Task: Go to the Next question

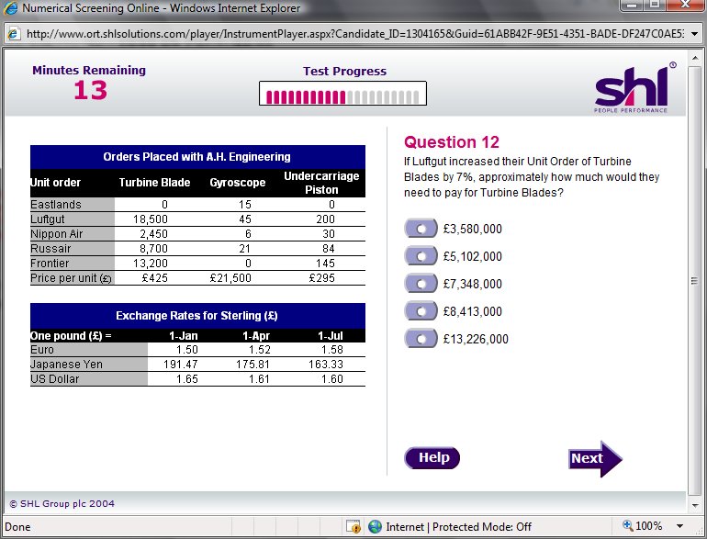Action: (x=595, y=459)
